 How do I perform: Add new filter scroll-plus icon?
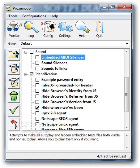tap(14, 69)
